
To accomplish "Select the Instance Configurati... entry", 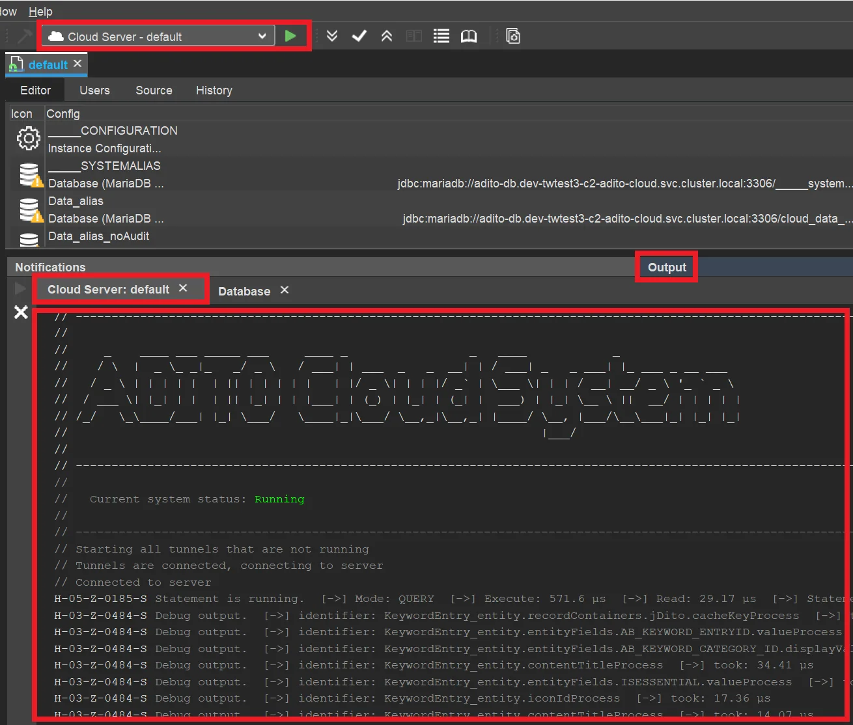I will pos(104,148).
